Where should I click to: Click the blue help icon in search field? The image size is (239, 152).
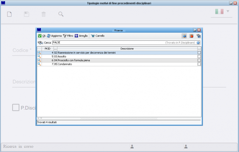198,43
